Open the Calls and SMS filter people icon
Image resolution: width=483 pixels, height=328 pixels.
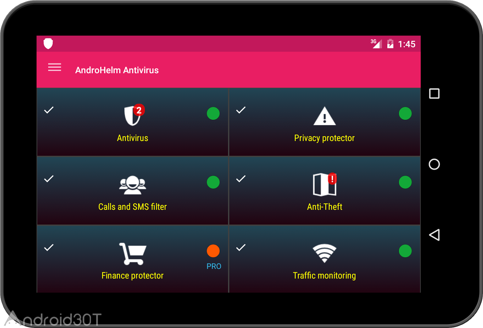point(133,185)
